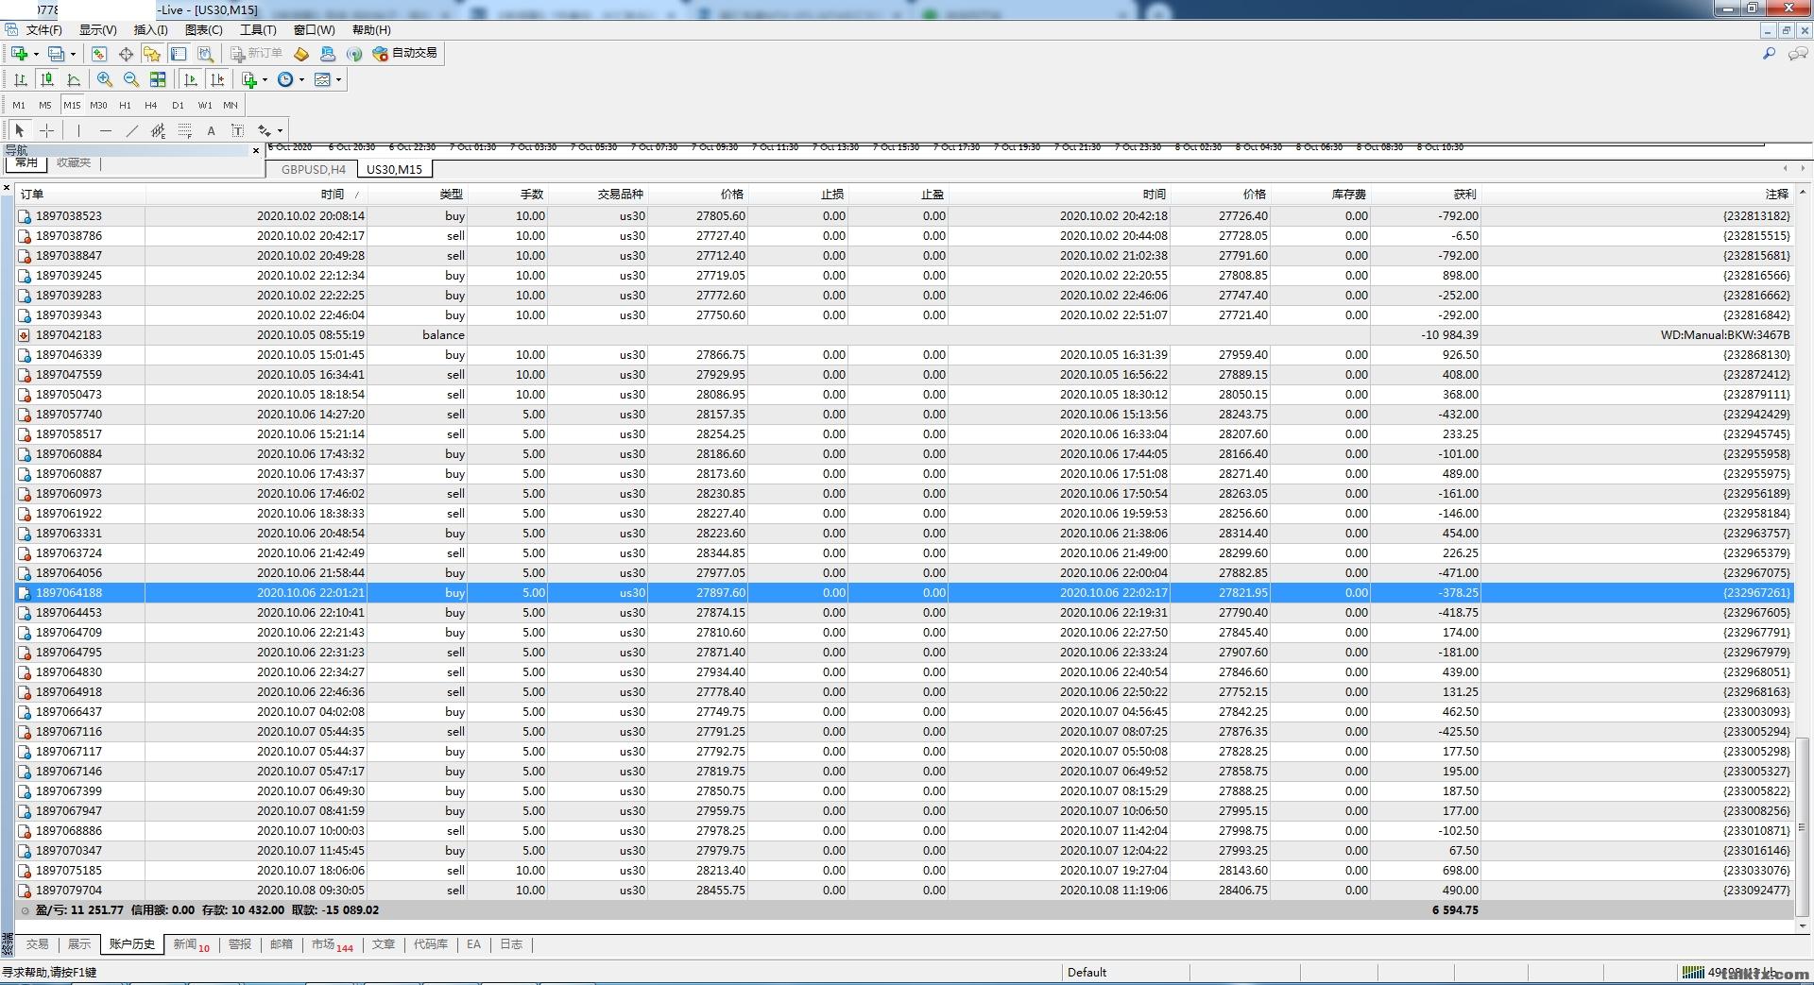1814x985 pixels.
Task: Switch chart to bar chart
Action: (20, 80)
